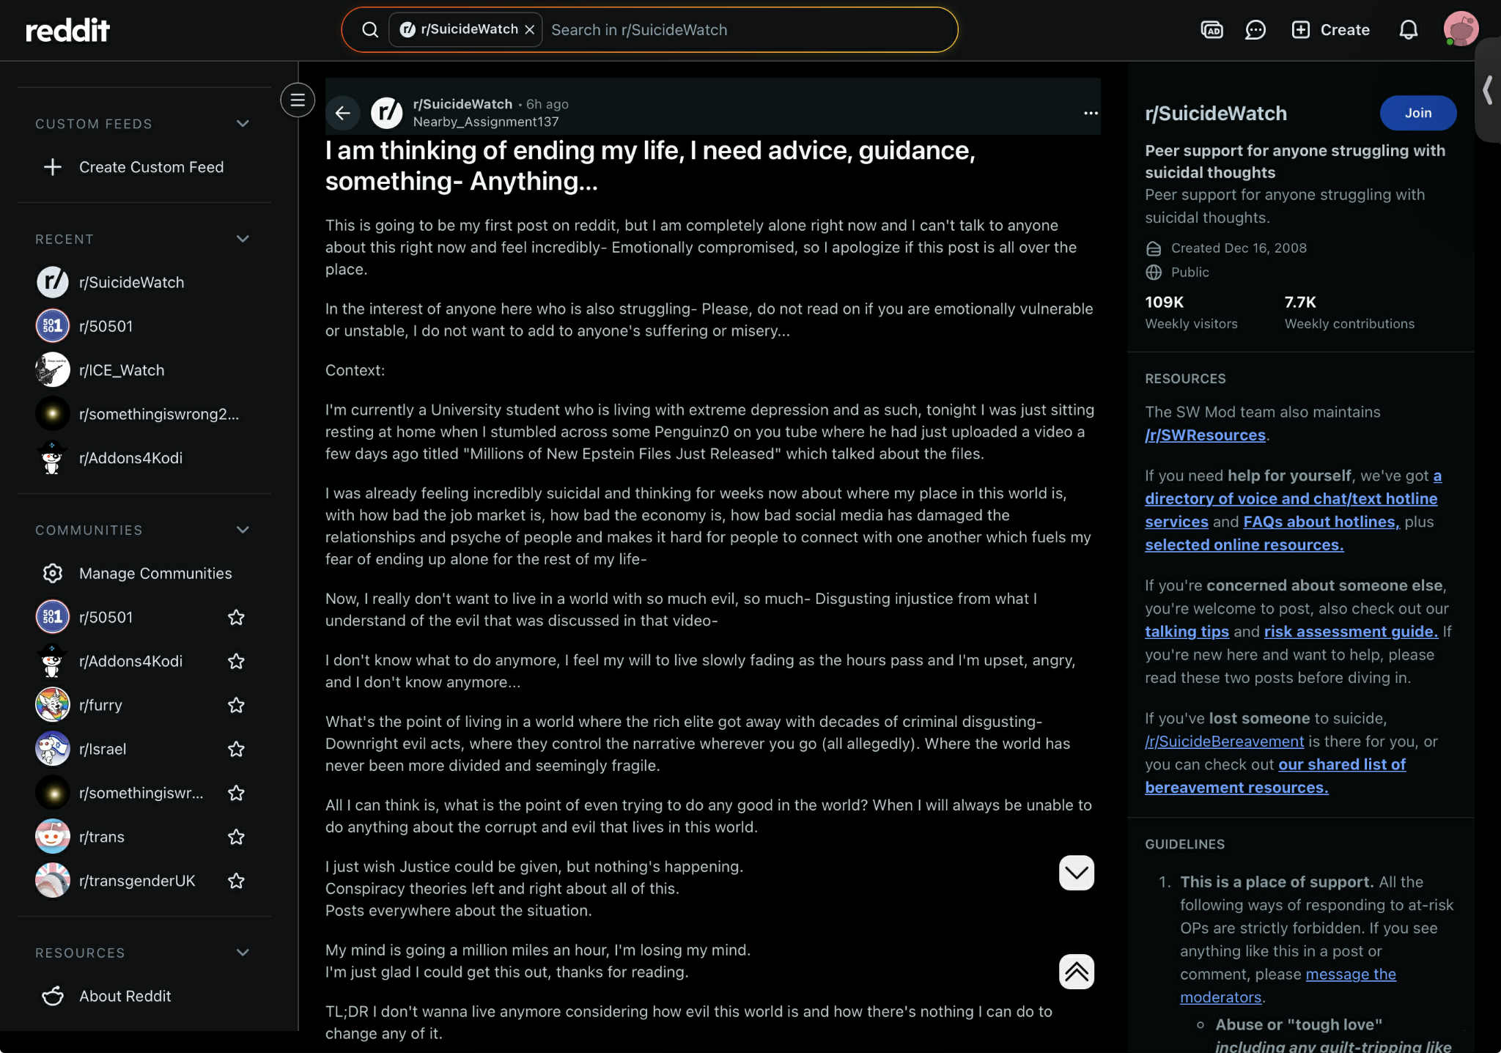Click the notifications bell icon
Screen dimensions: 1501x1053
(x=1408, y=30)
